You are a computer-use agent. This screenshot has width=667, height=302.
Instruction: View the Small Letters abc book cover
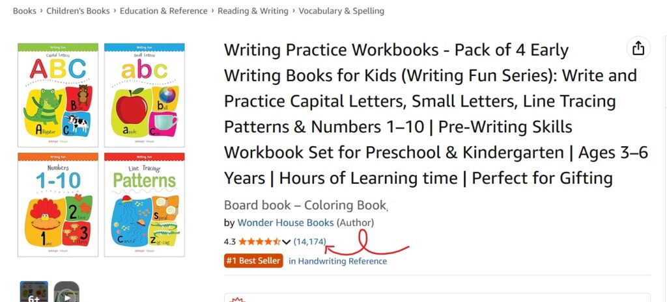[x=145, y=95]
